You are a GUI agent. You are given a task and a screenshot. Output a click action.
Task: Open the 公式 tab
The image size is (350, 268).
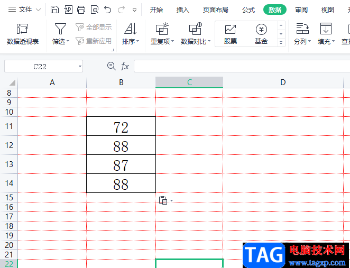pos(248,10)
